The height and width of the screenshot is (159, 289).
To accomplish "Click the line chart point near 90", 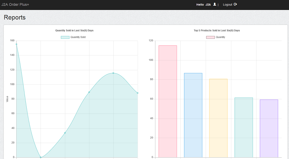I will [x=89, y=92].
